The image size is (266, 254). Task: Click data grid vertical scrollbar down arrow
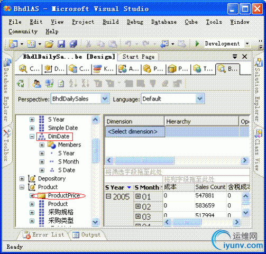(x=245, y=213)
